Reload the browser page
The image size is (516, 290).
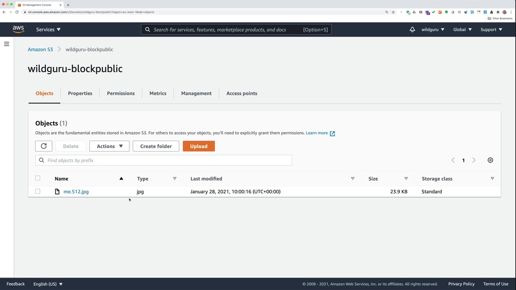pos(17,12)
